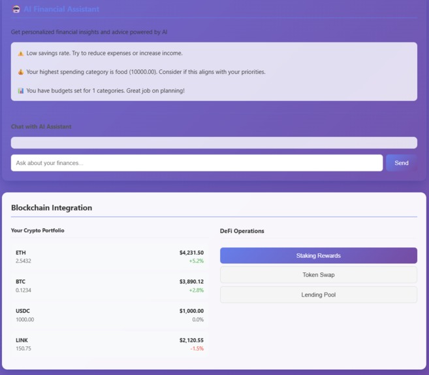Viewport: 429px width, 375px height.
Task: Click the money bag icon for highest spending
Action: point(20,72)
